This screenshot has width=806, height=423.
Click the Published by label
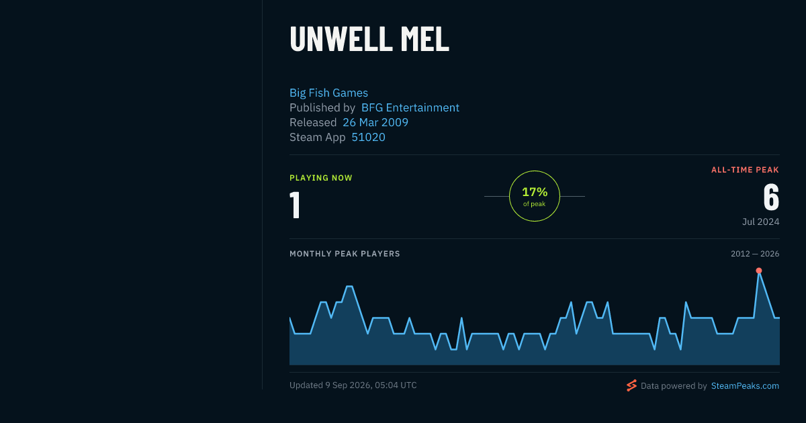[322, 108]
